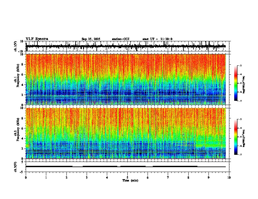Click the ch.1 spectrogram color scale bar
This screenshot has width=258, height=199.
[x=236, y=83]
